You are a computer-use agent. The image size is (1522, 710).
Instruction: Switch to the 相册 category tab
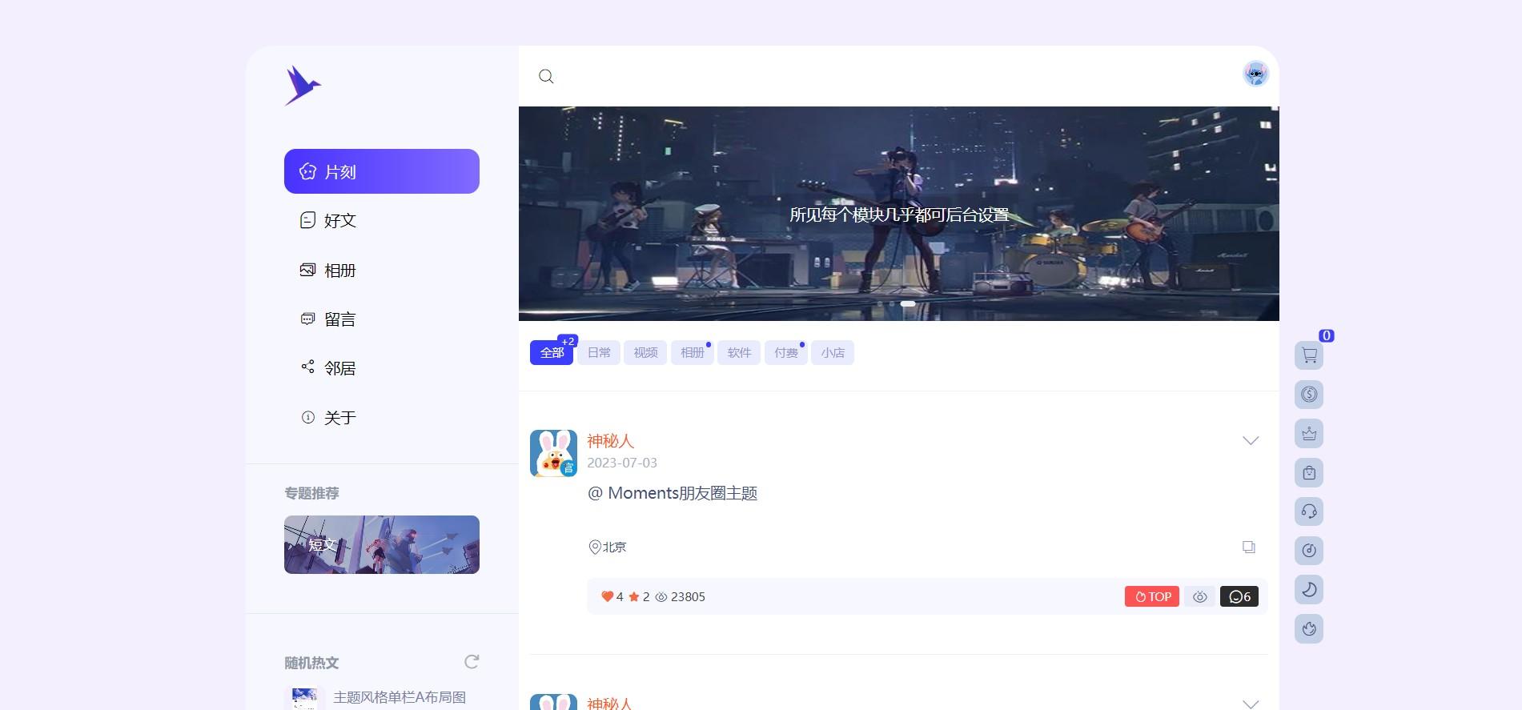click(x=692, y=352)
